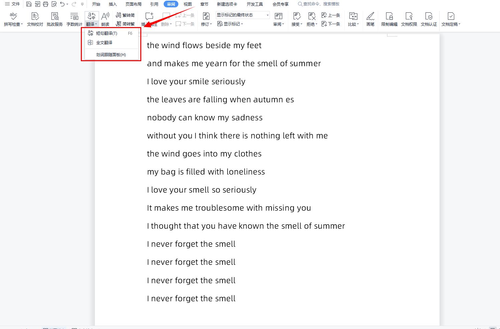This screenshot has width=500, height=329.
Task: Collapse the 翻译 dropdown arrow
Action: tap(96, 24)
